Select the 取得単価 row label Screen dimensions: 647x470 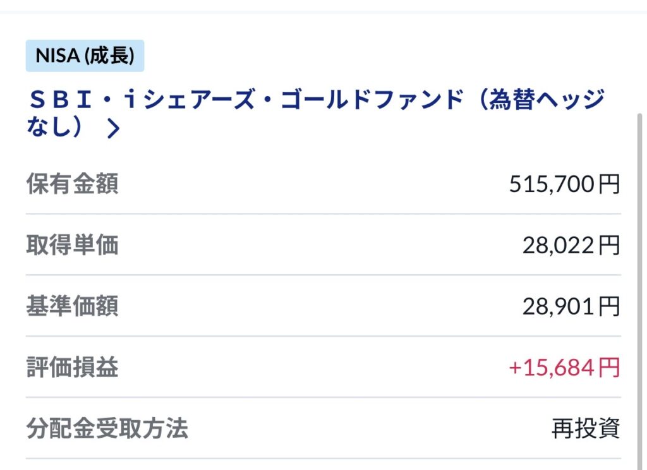click(72, 245)
